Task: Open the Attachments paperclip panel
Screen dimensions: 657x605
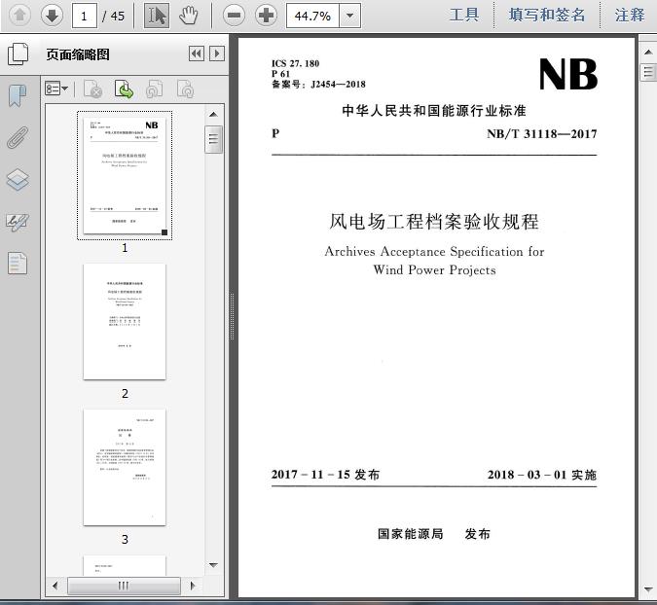Action: [18, 137]
